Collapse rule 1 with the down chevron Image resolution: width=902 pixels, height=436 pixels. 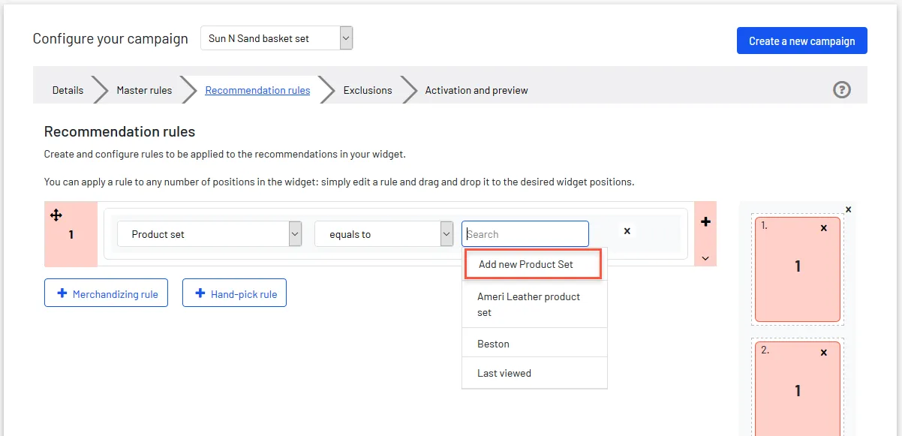pos(705,258)
